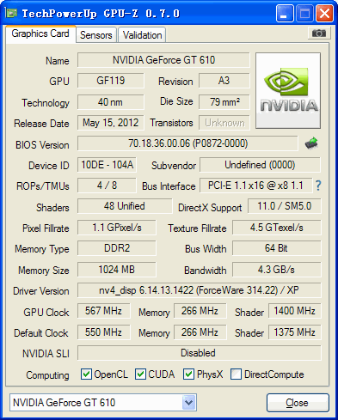Switch to the Sensors tab
The height and width of the screenshot is (420, 338).
coord(96,35)
